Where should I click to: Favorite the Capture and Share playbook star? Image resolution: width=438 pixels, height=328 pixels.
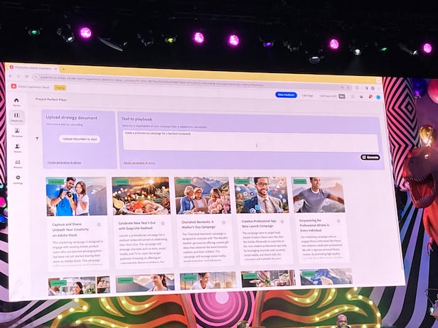pos(99,224)
